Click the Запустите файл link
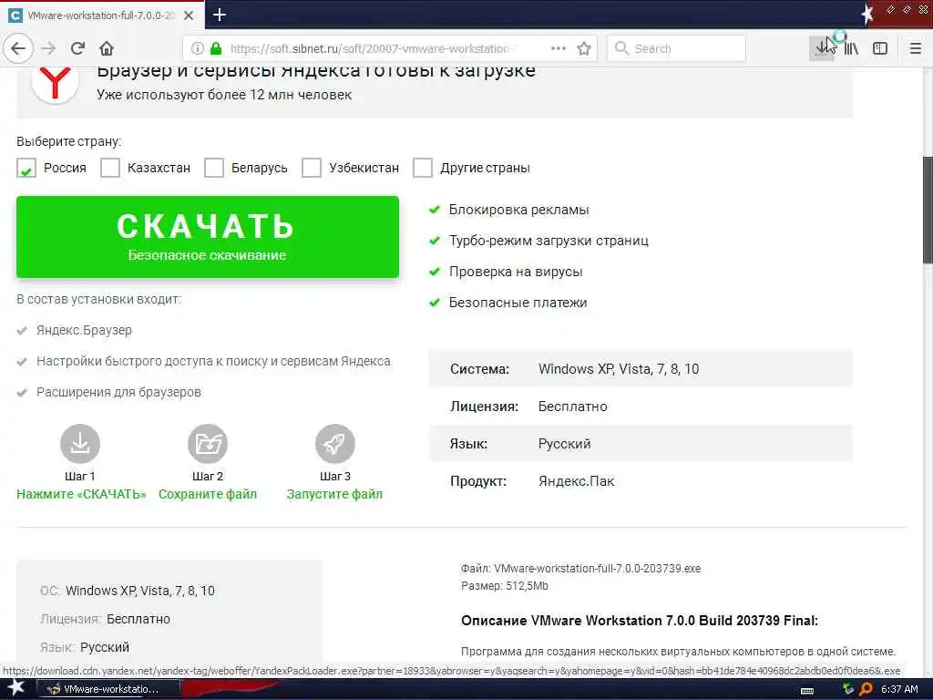This screenshot has height=700, width=933. pos(334,494)
